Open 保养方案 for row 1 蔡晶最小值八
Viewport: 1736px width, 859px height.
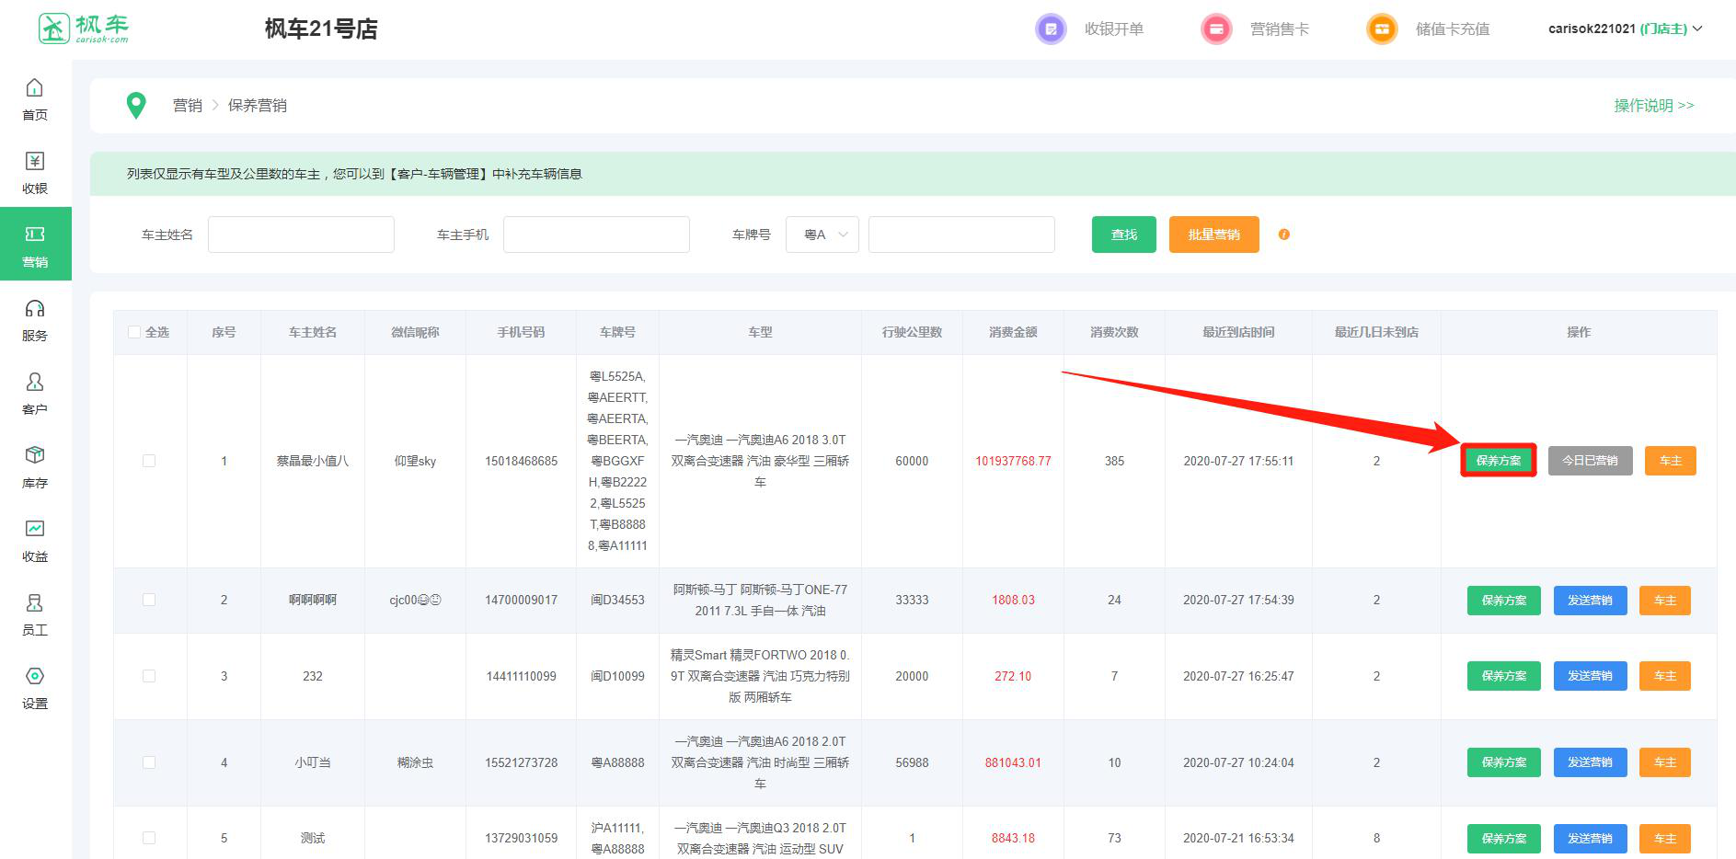1499,461
